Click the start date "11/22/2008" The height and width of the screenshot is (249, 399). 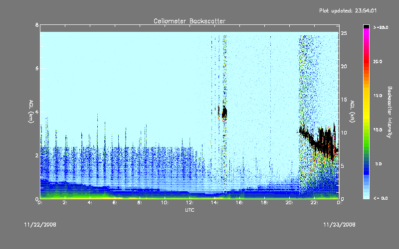coord(40,225)
